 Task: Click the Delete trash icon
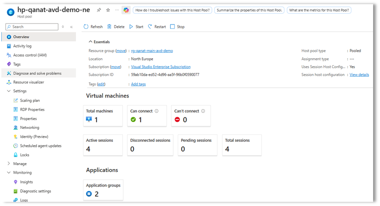[x=109, y=27]
